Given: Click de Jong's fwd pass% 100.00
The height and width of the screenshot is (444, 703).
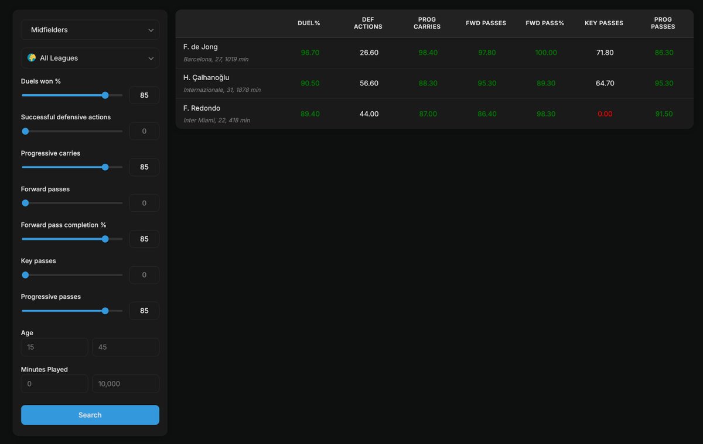Looking at the screenshot, I should click(x=546, y=53).
